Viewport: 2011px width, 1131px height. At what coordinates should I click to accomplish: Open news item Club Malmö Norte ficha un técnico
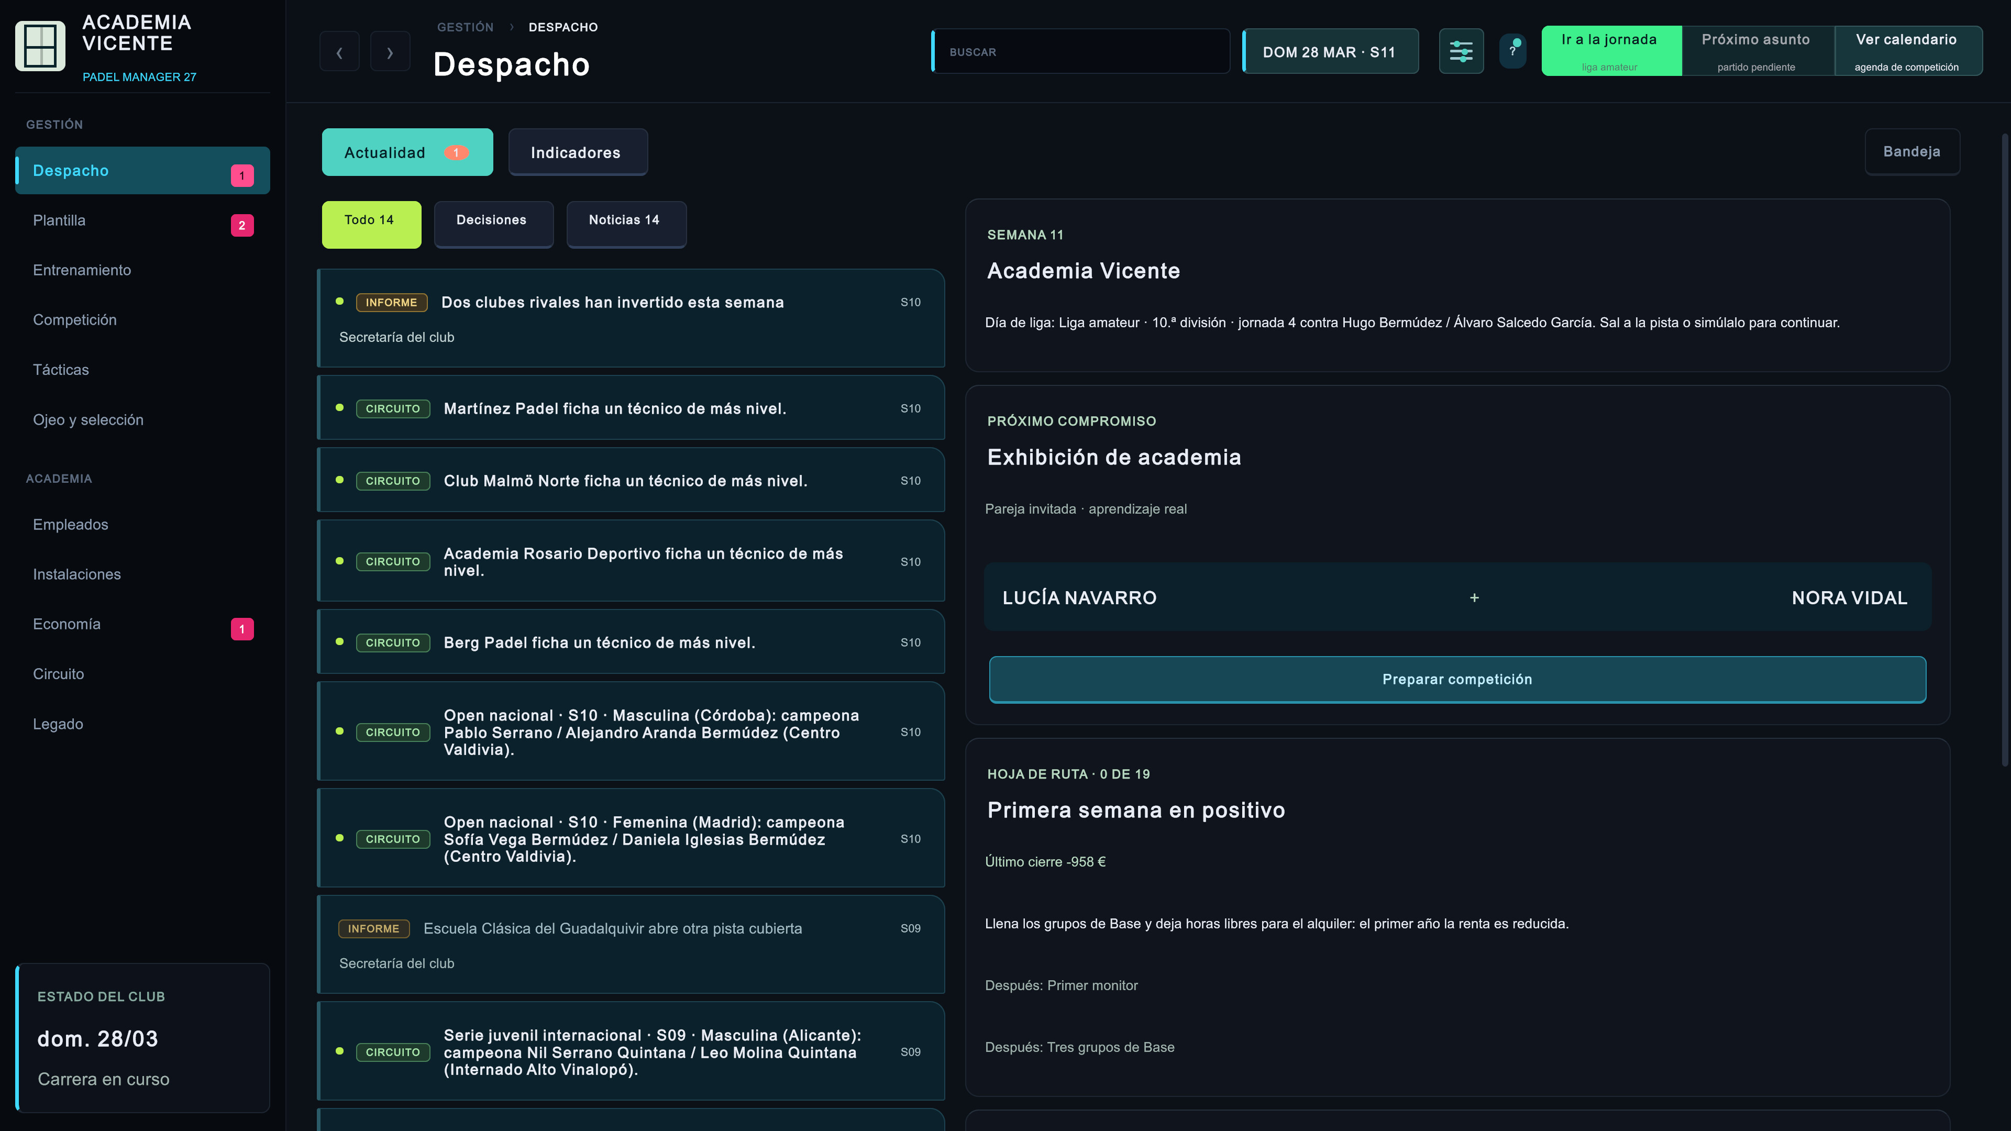point(631,481)
